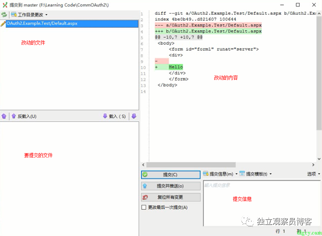This screenshot has width=322, height=236.
Task: Select OAuth2.Example.Test/Default.aspx in the changed files list
Action: (x=72, y=24)
